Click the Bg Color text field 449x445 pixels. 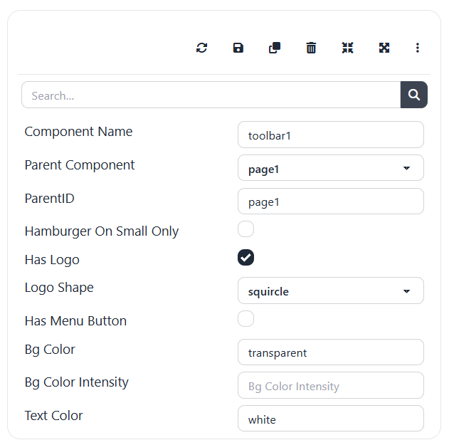point(330,352)
